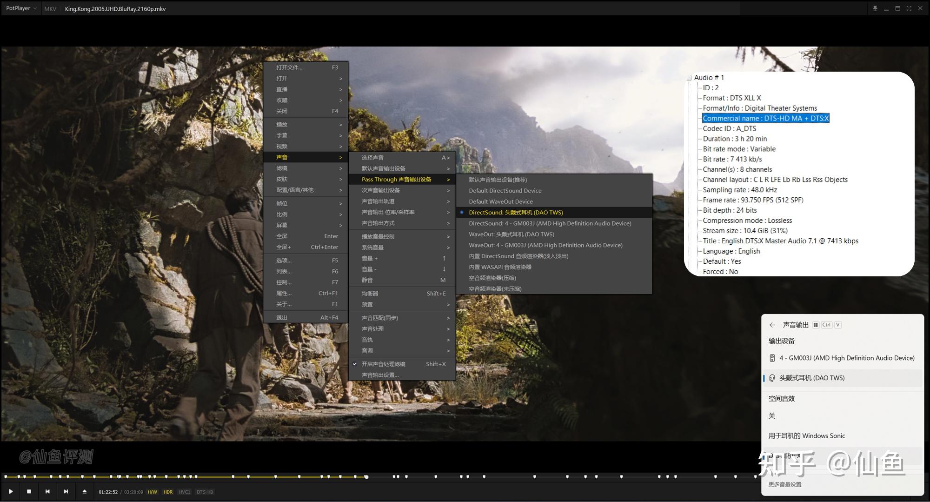Open 属性... Ctrl+F1 properties
The height and width of the screenshot is (502, 930).
coord(306,293)
